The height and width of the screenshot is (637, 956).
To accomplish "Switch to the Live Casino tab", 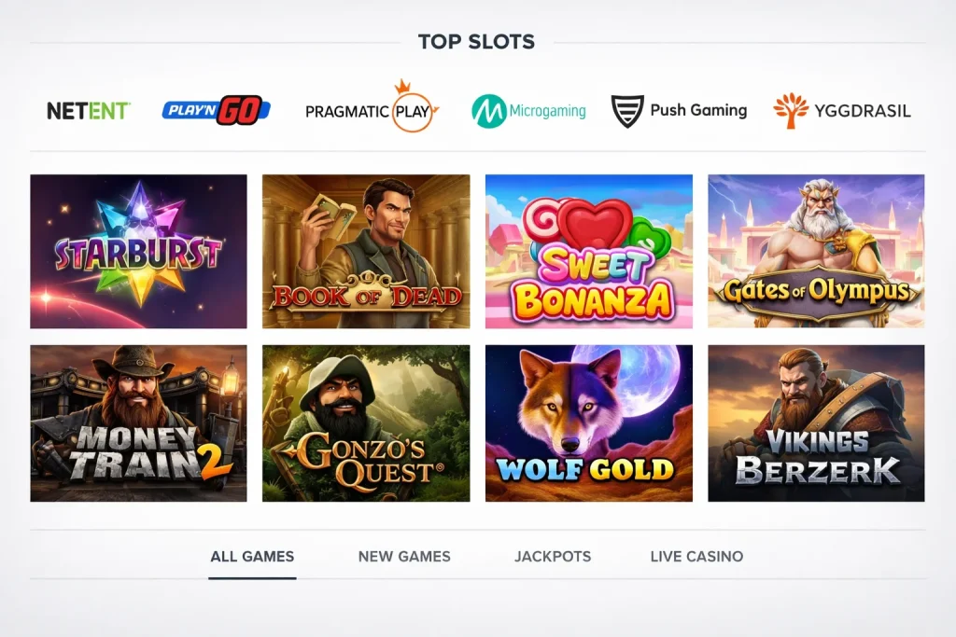I will click(x=696, y=557).
